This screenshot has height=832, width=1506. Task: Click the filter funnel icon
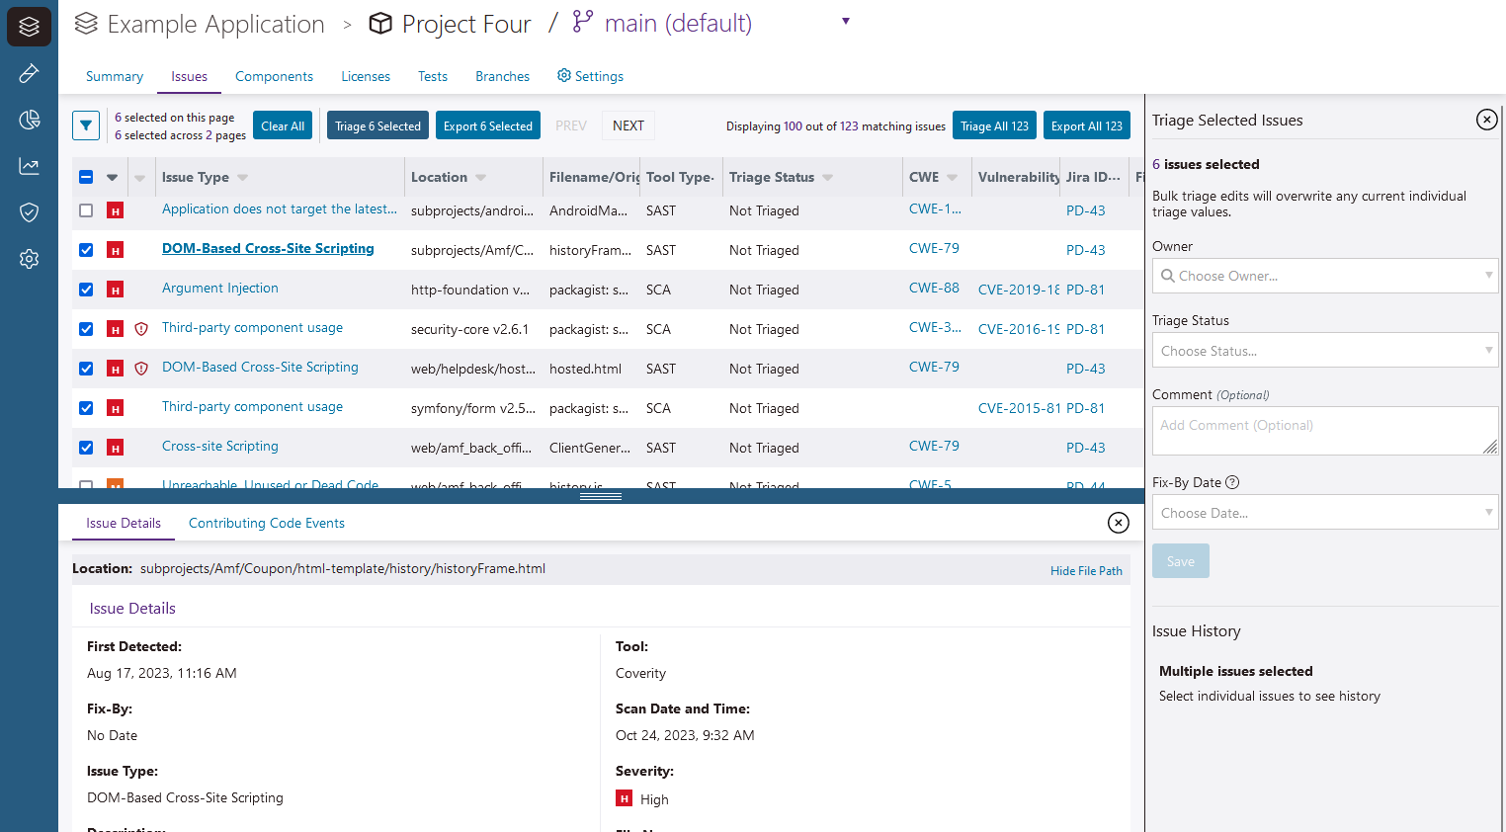coord(86,125)
